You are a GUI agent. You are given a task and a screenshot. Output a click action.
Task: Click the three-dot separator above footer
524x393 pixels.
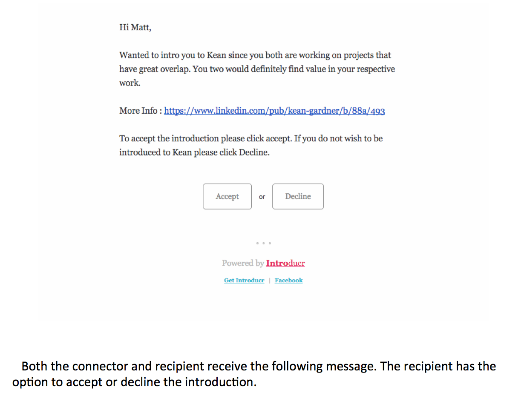(263, 243)
